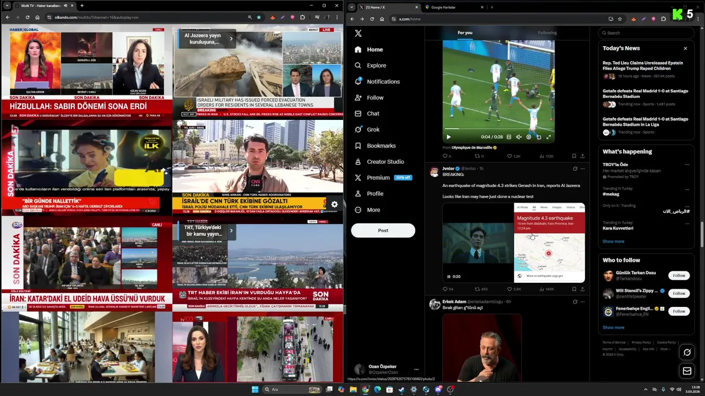705x396 pixels.
Task: Bookmark the Olympique de Marseille post
Action: tap(574, 156)
